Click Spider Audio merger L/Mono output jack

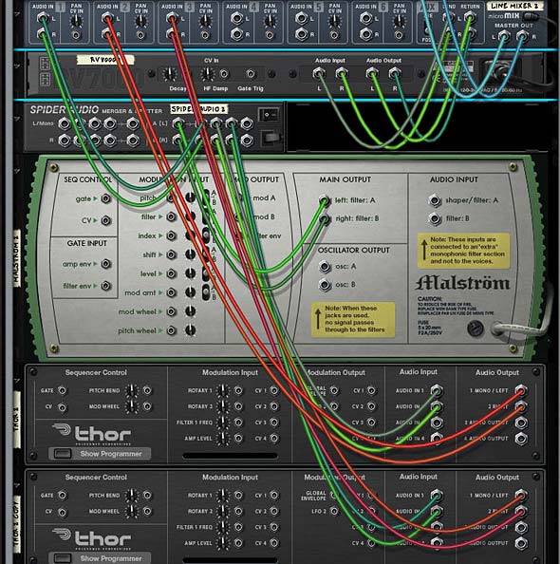click(x=133, y=123)
